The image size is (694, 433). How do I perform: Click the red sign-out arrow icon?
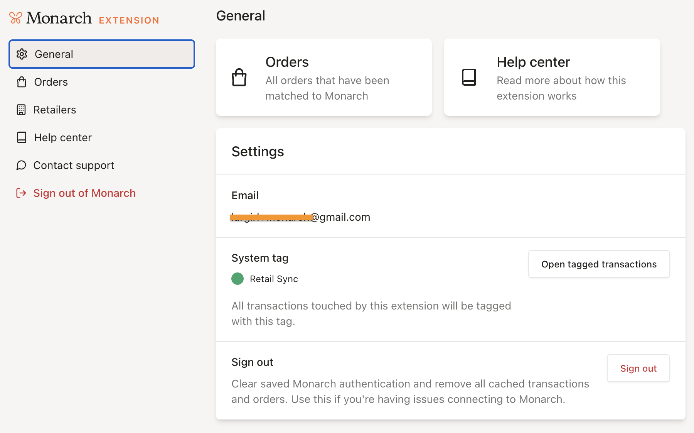point(21,193)
